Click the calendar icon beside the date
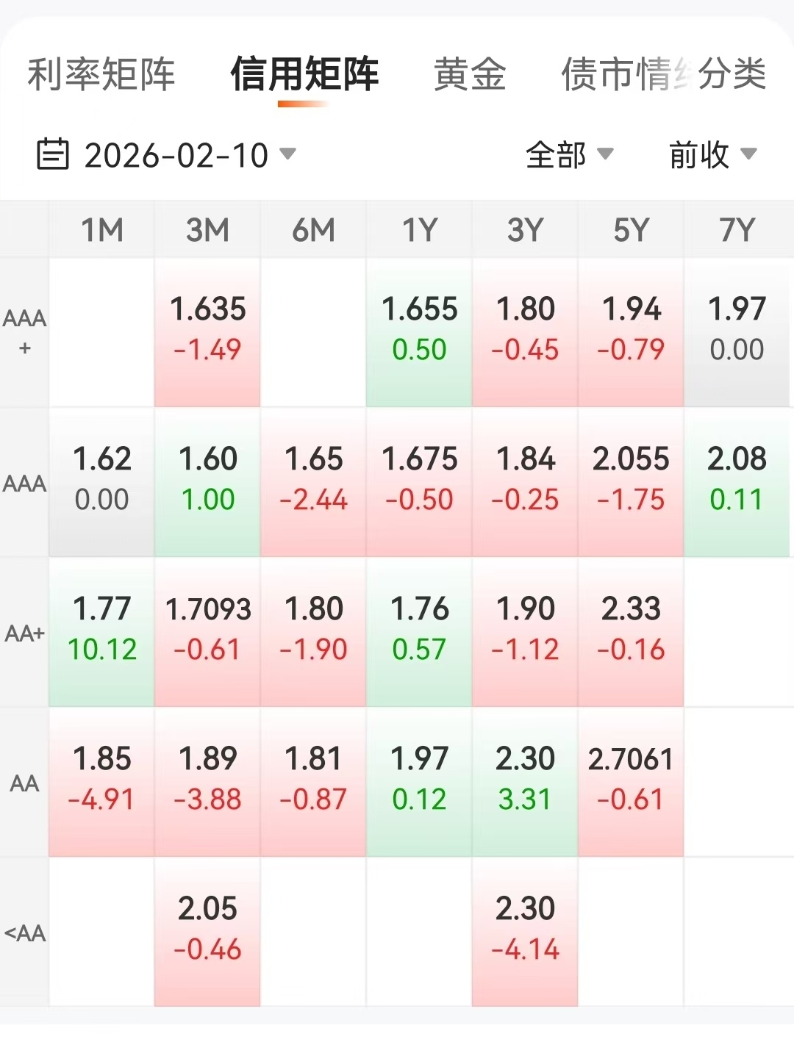 pos(52,154)
